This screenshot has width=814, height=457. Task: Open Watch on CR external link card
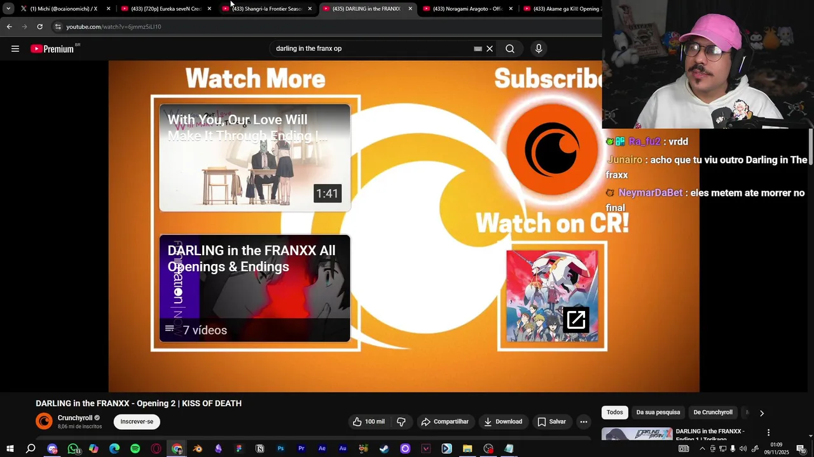point(552,296)
